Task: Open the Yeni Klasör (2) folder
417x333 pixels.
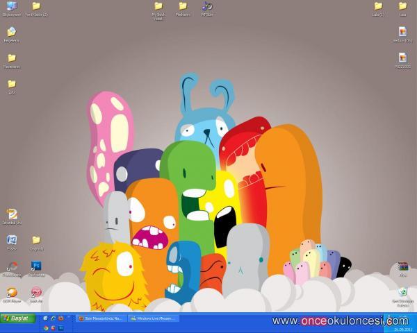Action: 36,7
